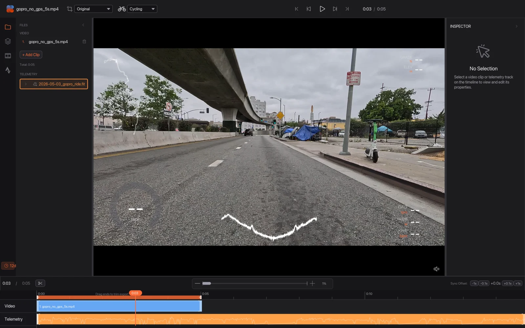Shift sync offset by +1s

pyautogui.click(x=518, y=283)
